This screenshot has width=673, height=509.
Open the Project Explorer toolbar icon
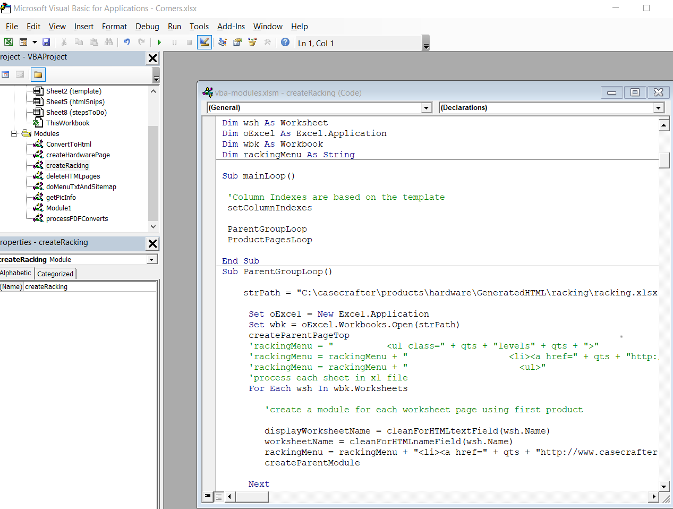coord(223,43)
